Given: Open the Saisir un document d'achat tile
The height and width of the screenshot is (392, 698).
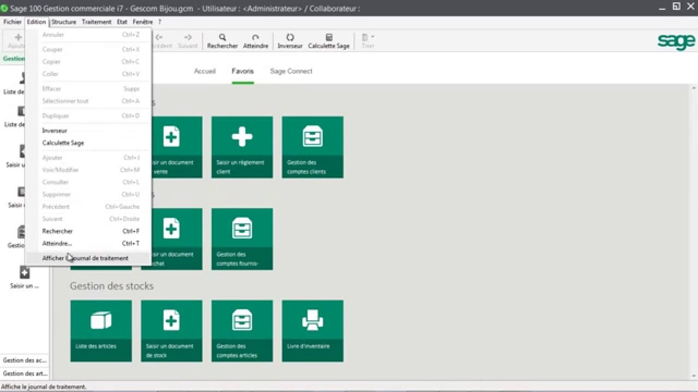Looking at the screenshot, I should (171, 239).
